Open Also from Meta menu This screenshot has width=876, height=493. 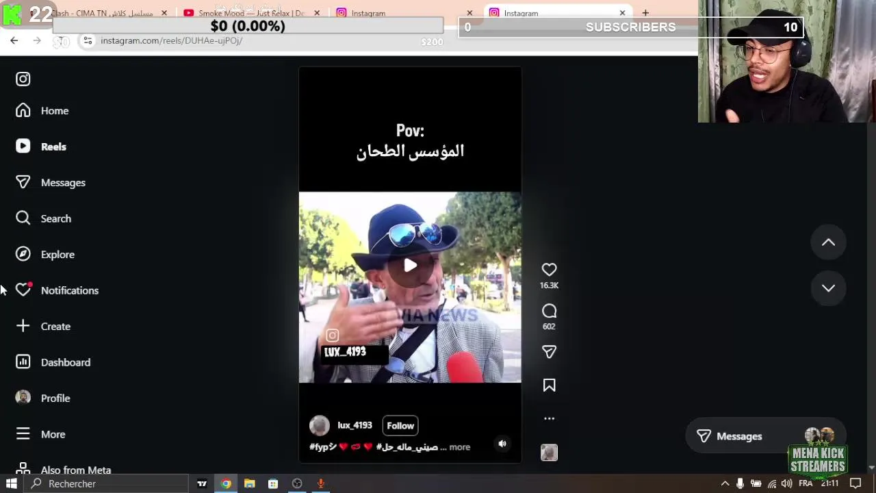point(64,470)
